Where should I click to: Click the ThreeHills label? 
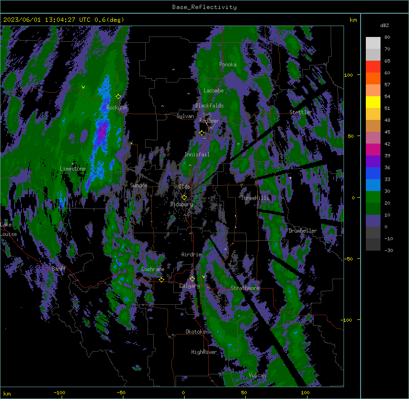[255, 198]
